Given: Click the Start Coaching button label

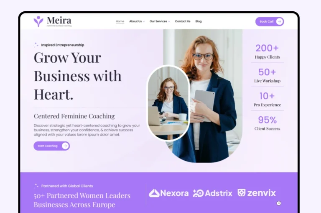Looking at the screenshot, I should coord(48,146).
